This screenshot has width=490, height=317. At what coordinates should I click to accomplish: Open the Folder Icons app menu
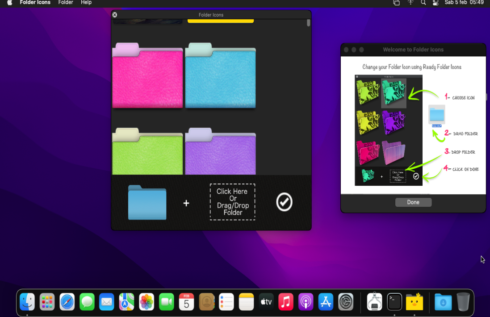[35, 3]
